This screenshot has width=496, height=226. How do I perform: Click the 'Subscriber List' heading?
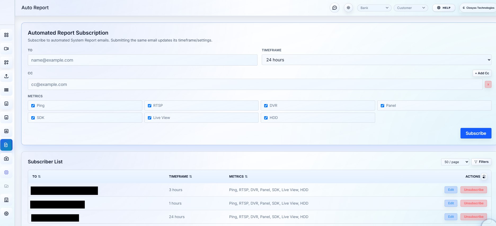click(45, 162)
